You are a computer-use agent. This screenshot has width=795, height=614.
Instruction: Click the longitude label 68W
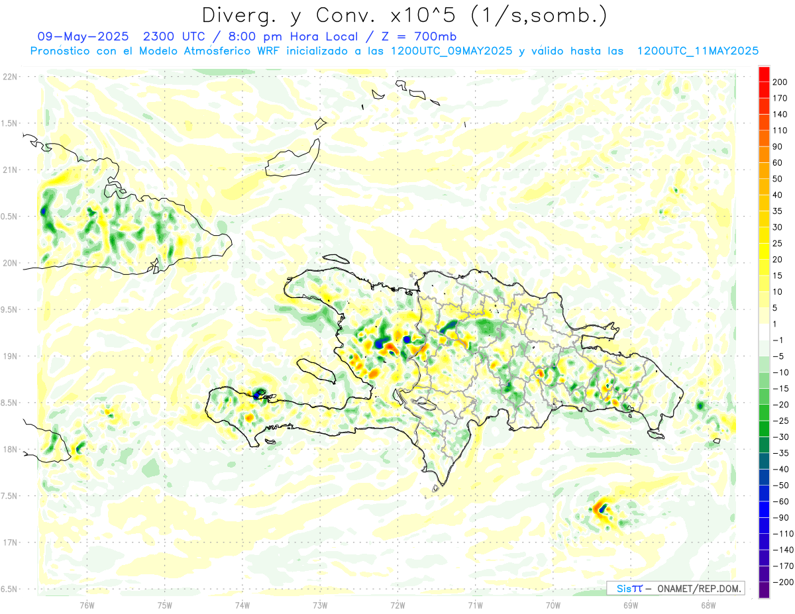[708, 604]
